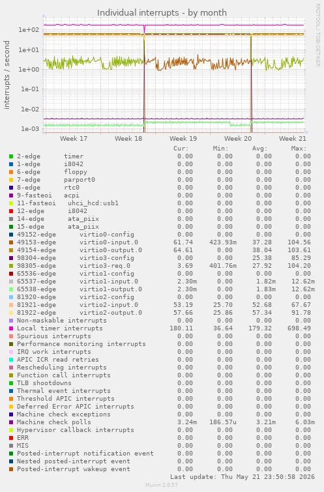Click the magenta Local timer interrupts swatch
324x492 pixels.
pos(11,328)
